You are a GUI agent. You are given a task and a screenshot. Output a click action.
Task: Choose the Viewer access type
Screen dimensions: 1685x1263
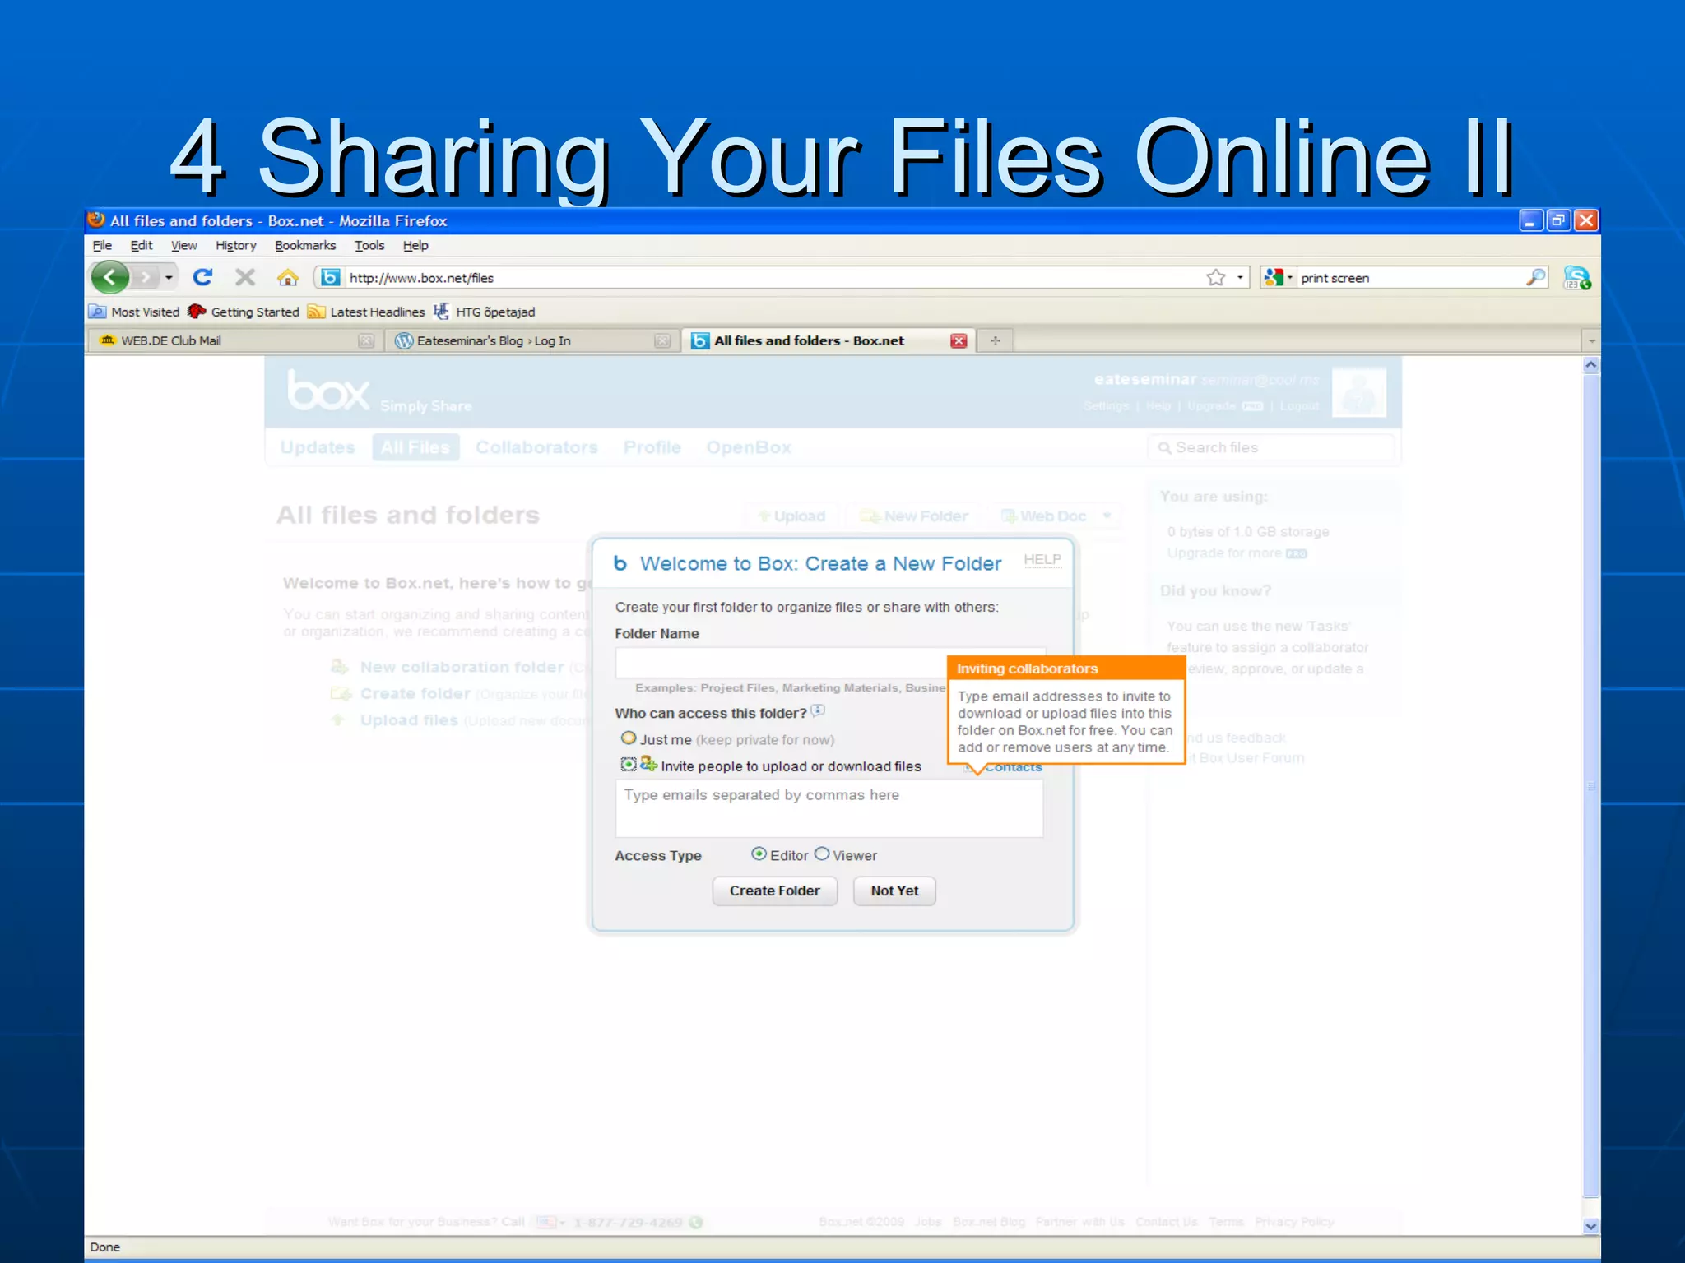click(x=822, y=854)
